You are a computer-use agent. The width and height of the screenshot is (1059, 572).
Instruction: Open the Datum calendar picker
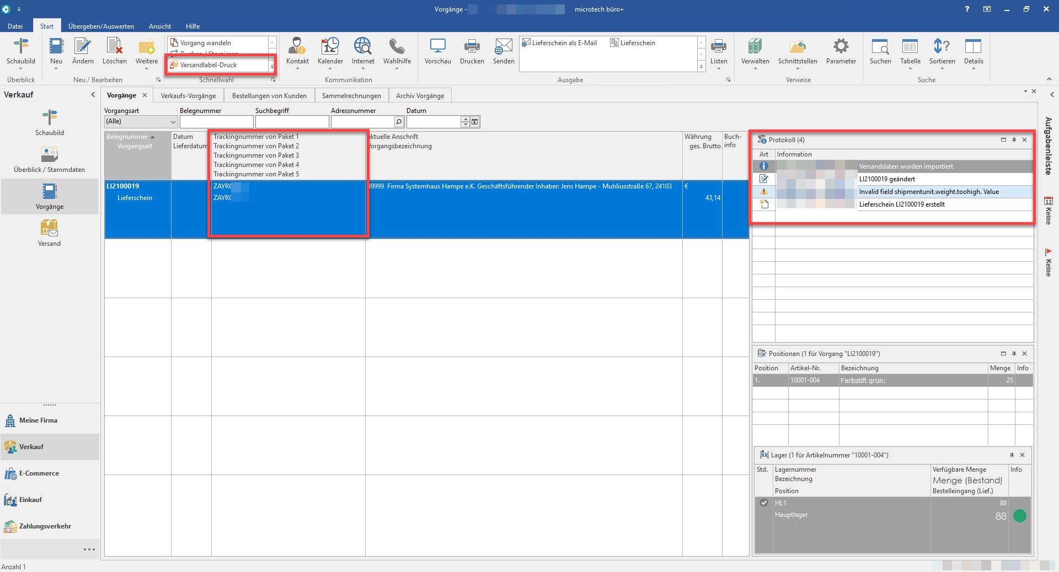point(475,122)
